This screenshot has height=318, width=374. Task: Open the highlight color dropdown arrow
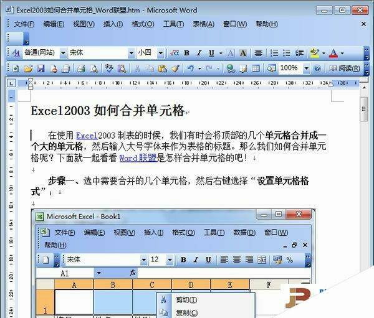tap(324, 53)
